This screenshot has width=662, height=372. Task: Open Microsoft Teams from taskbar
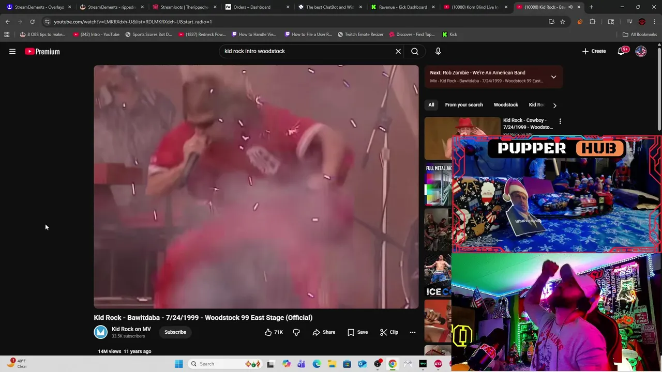tap(302, 364)
